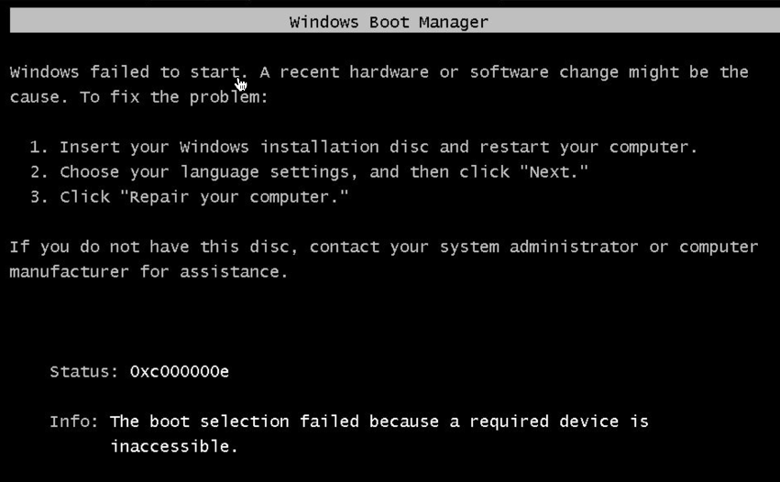Click the quoted word "Next."
Viewport: 780px width, 482px height.
(x=554, y=171)
